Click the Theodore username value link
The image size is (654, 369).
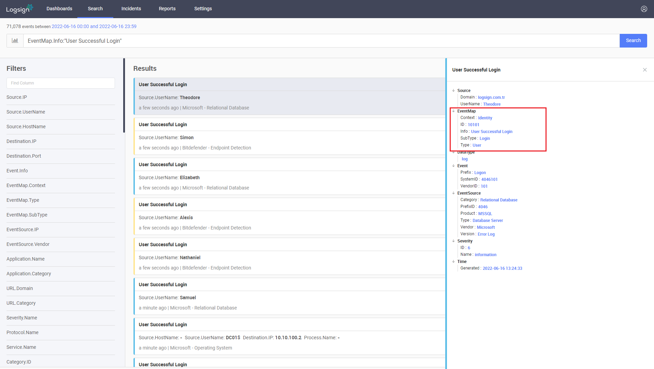[x=491, y=104]
